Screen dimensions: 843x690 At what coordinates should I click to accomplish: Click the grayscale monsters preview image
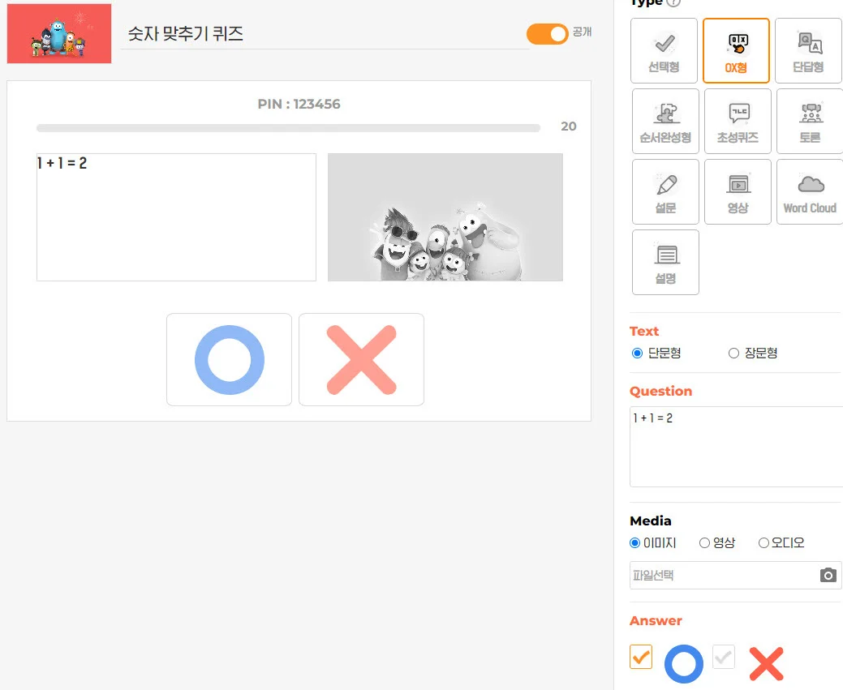pos(445,217)
